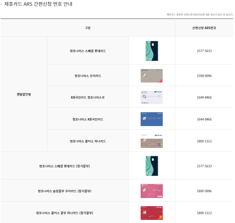Click ARS number 1800-0996
The width and height of the screenshot is (235, 223).
click(x=204, y=191)
